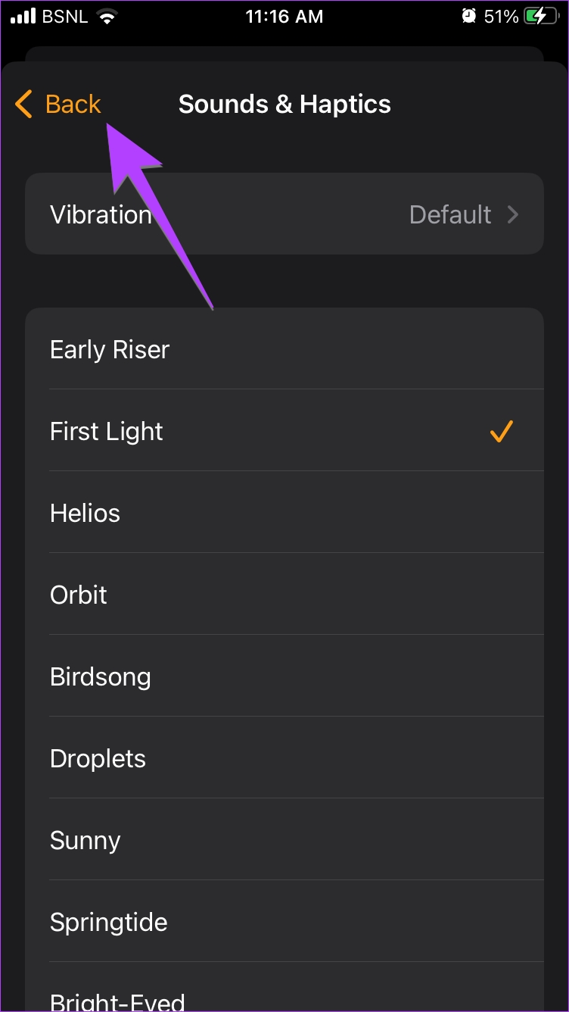The width and height of the screenshot is (569, 1012).
Task: Tap the orange checkmark beside First Light
Action: click(501, 431)
